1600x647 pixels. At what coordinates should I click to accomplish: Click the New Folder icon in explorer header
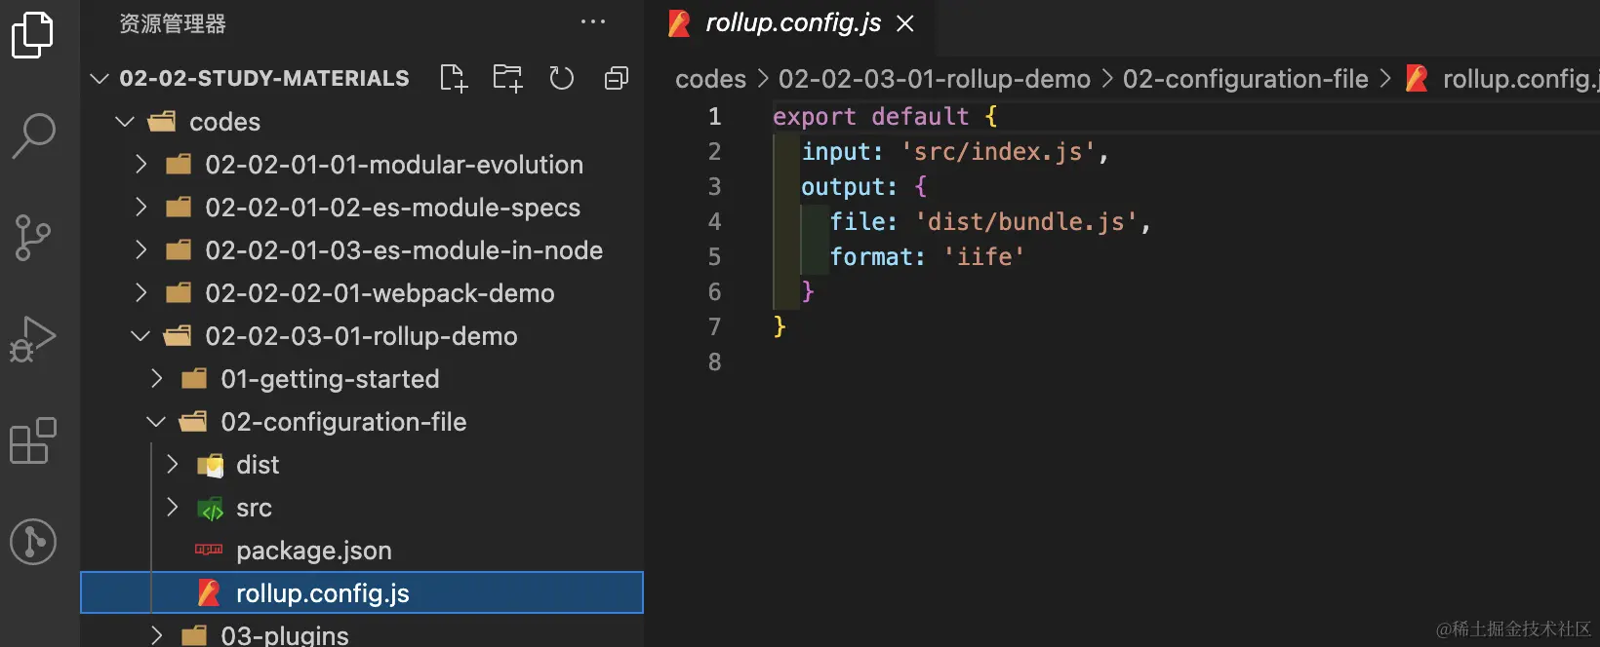click(507, 78)
